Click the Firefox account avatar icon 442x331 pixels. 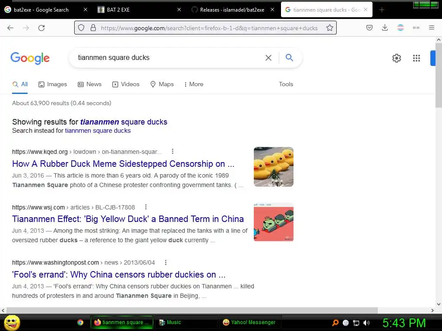point(400,28)
